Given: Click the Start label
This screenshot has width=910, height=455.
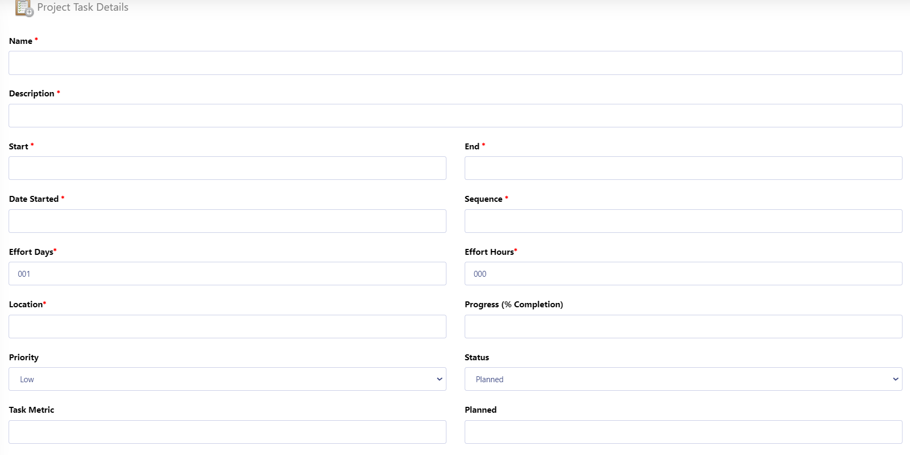Looking at the screenshot, I should (x=18, y=147).
